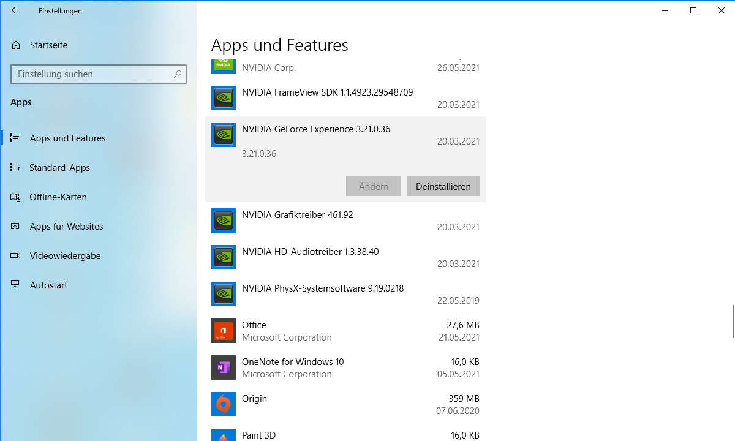Image resolution: width=735 pixels, height=441 pixels.
Task: Select the Offline-Karten map icon
Action: click(x=16, y=197)
